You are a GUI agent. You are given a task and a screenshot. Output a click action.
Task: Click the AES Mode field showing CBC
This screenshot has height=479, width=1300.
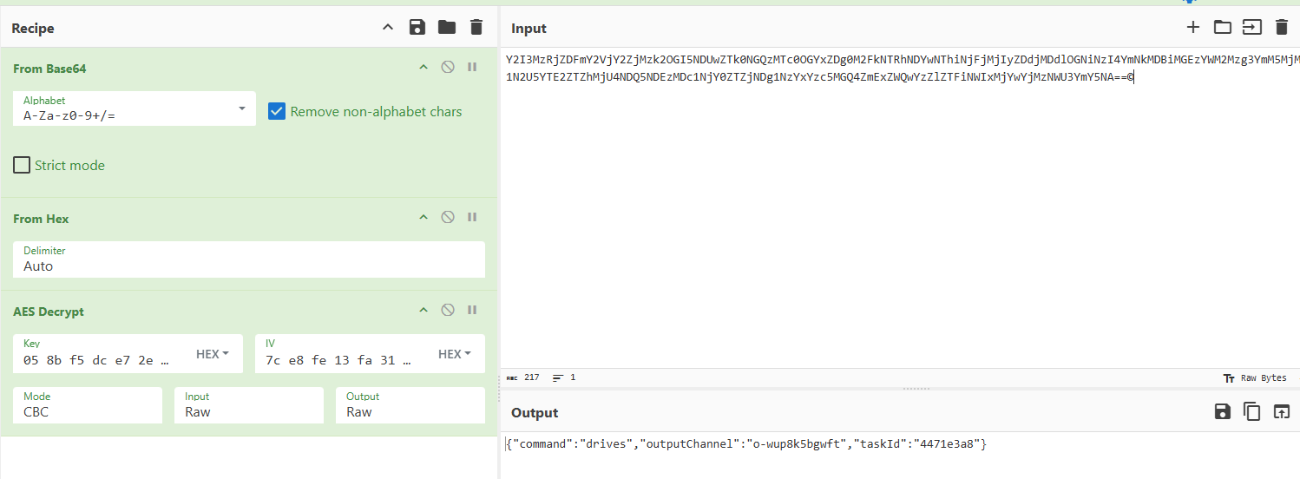tap(87, 405)
